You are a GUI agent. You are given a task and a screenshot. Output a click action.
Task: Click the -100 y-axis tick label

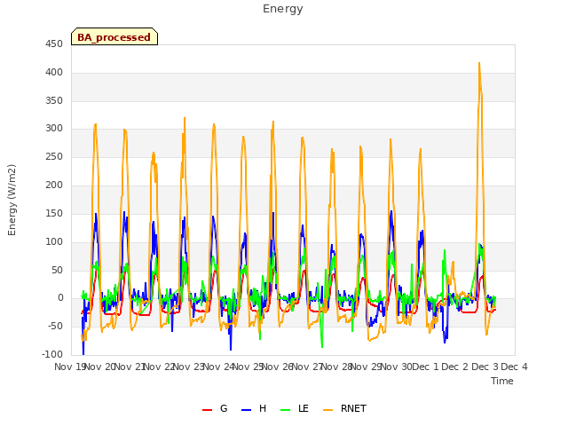pyautogui.click(x=52, y=354)
